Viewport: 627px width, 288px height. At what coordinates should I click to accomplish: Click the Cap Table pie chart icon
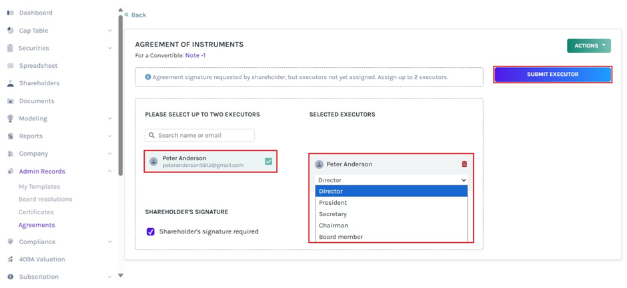click(x=11, y=31)
